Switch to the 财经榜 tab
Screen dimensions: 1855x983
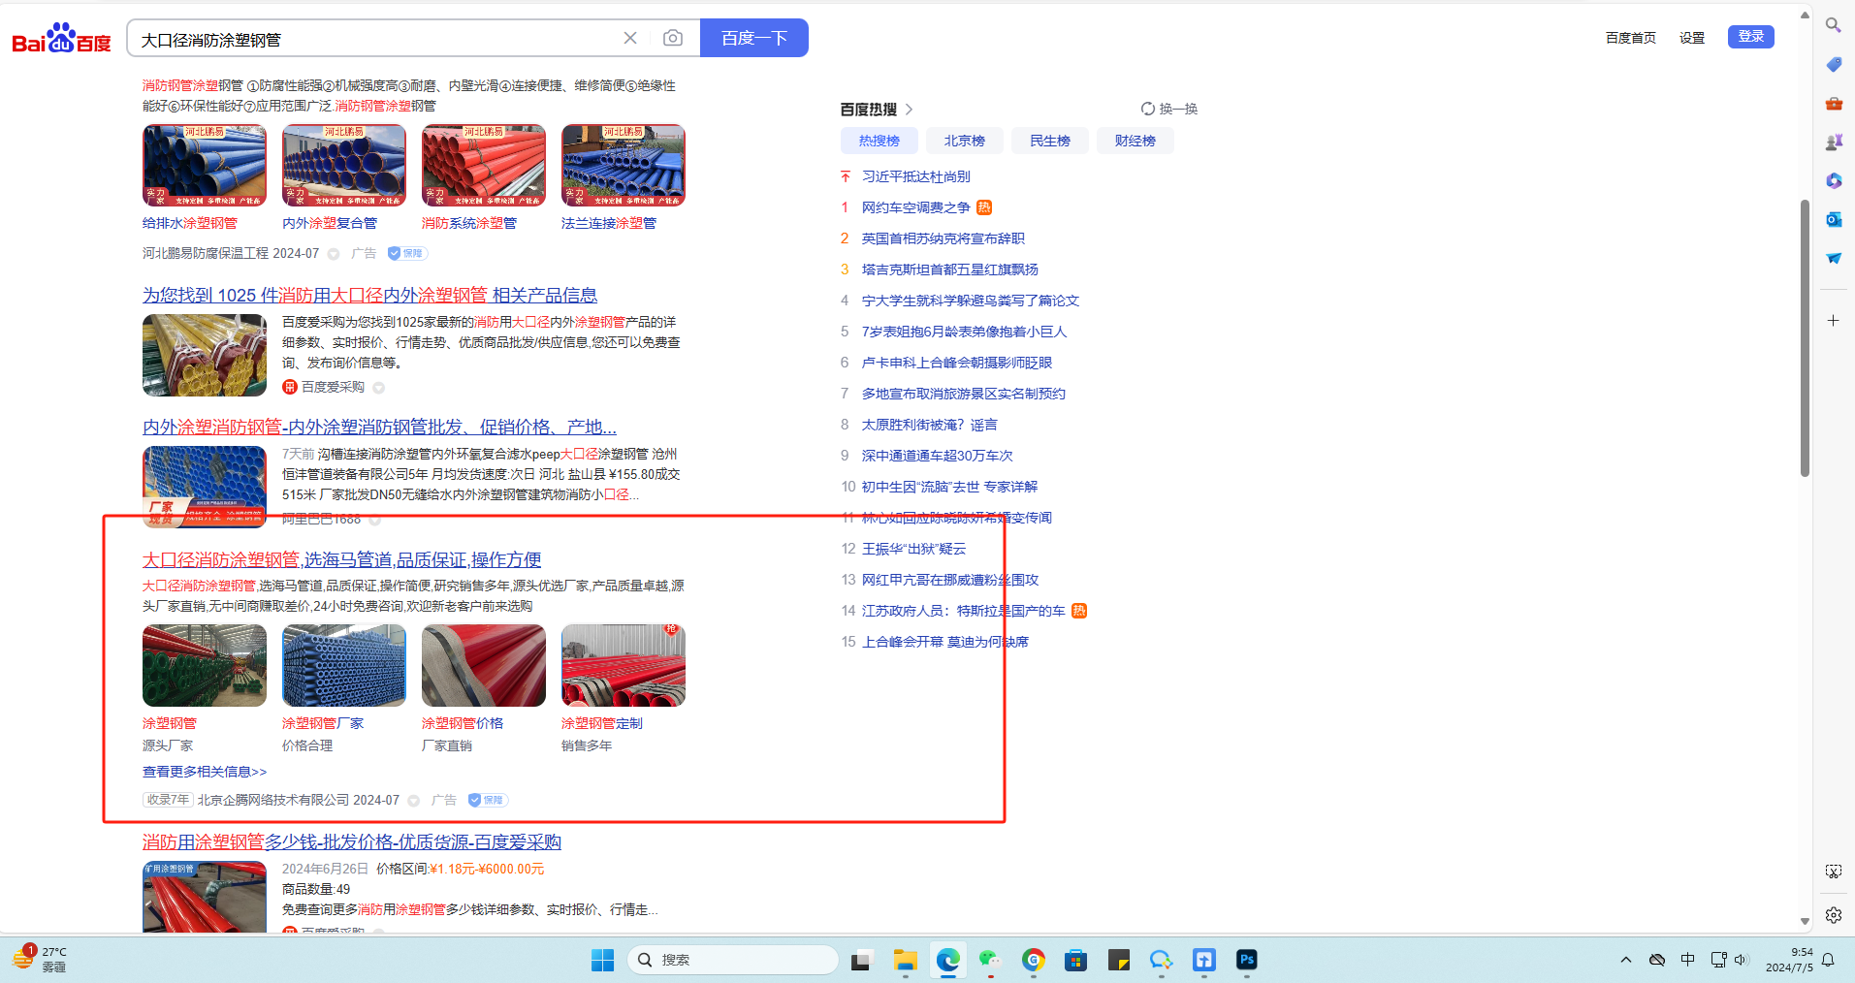coord(1135,141)
